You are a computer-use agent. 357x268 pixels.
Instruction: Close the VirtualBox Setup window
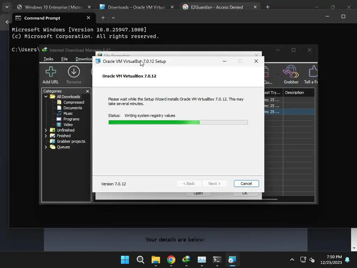pyautogui.click(x=256, y=61)
